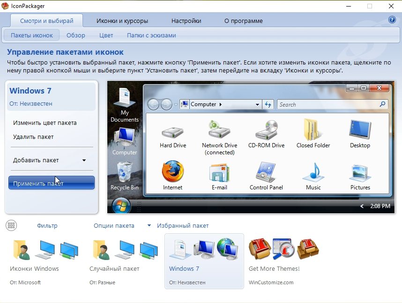Click the Closed Folder icon in the preview

click(313, 130)
